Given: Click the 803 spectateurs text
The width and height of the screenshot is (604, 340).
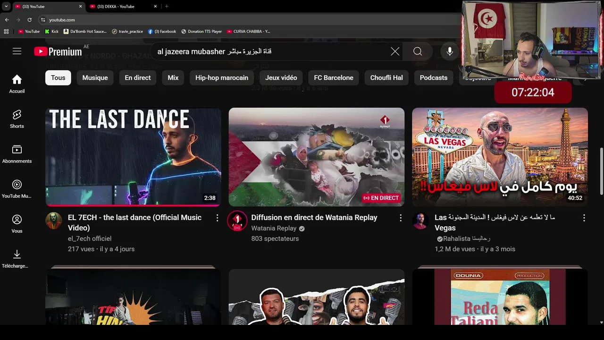Looking at the screenshot, I should tap(275, 238).
